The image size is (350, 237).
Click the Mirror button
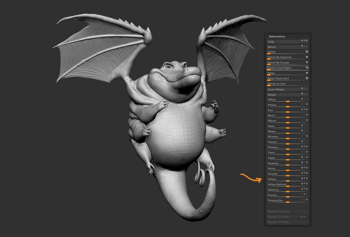[288, 47]
